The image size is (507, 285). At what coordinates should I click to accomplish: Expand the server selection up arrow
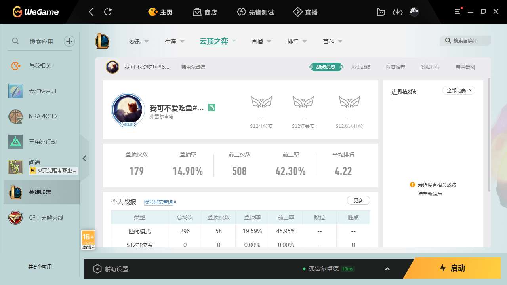point(387,269)
